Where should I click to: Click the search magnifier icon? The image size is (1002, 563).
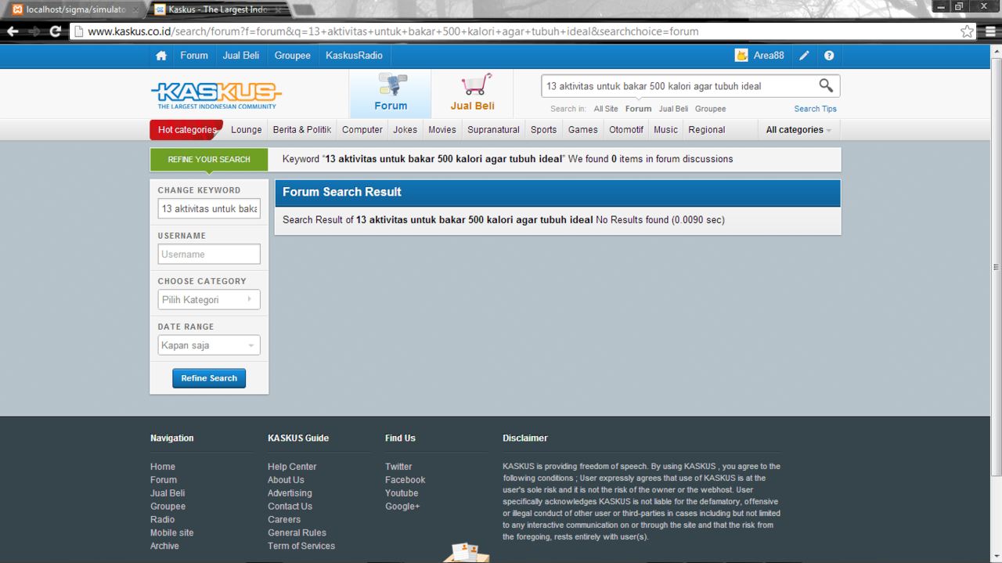pos(826,85)
